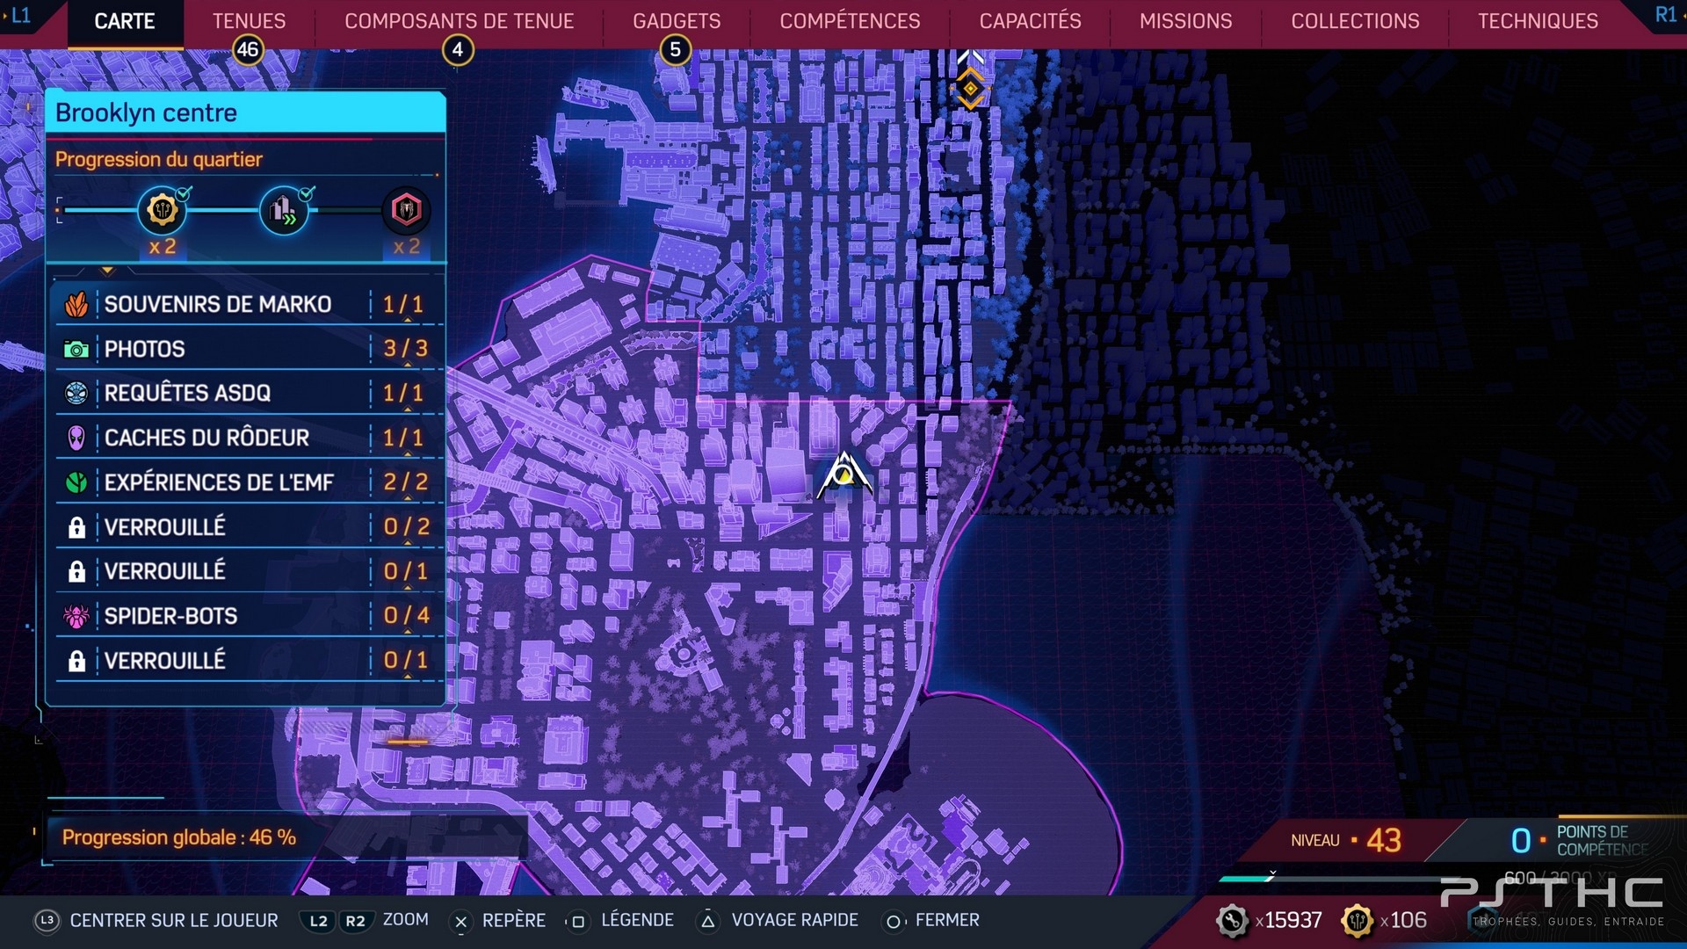
Task: Click the Caches du Rôdeur mask icon
Action: (x=76, y=438)
